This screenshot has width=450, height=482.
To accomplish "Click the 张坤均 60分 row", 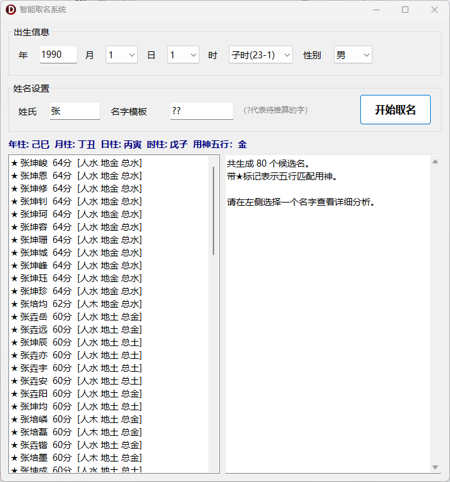I will point(109,406).
